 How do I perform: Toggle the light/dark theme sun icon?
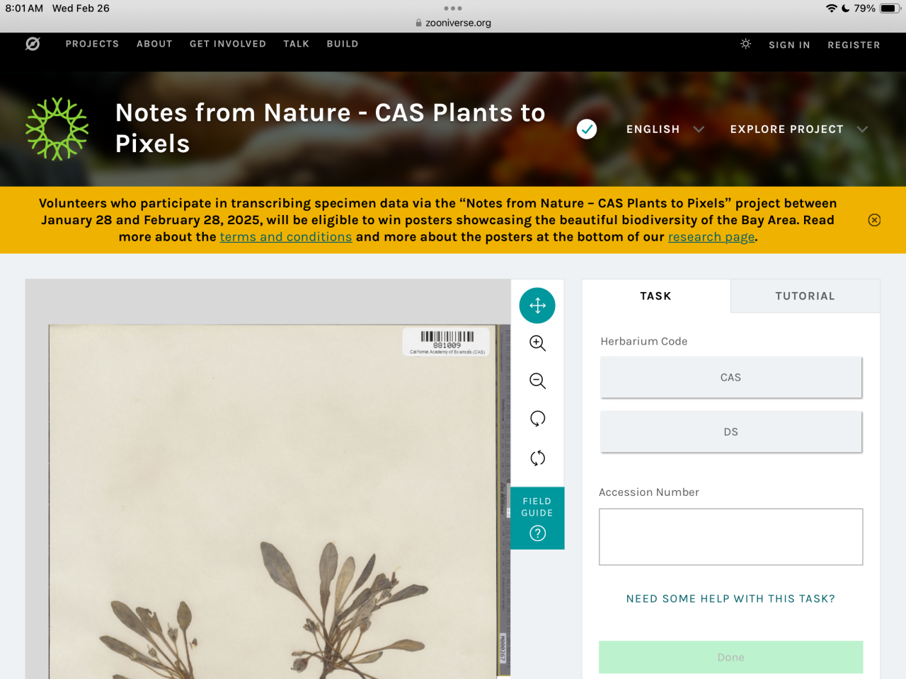[745, 44]
